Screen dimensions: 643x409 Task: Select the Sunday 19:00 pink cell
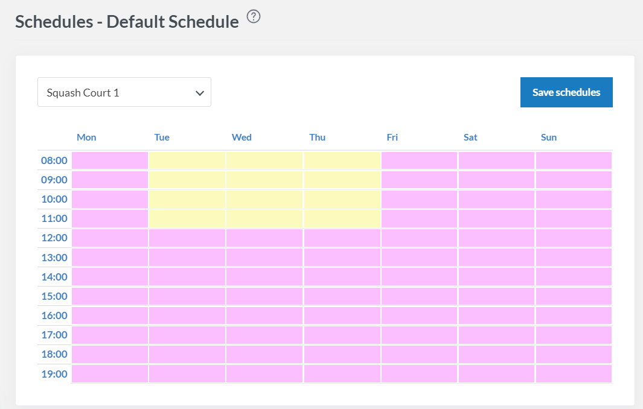click(574, 373)
